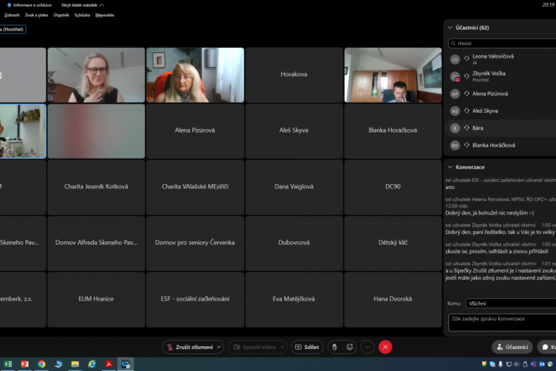The width and height of the screenshot is (556, 371).
Task: Select the Charita Jeseník Kotková tile
Action: (96, 187)
